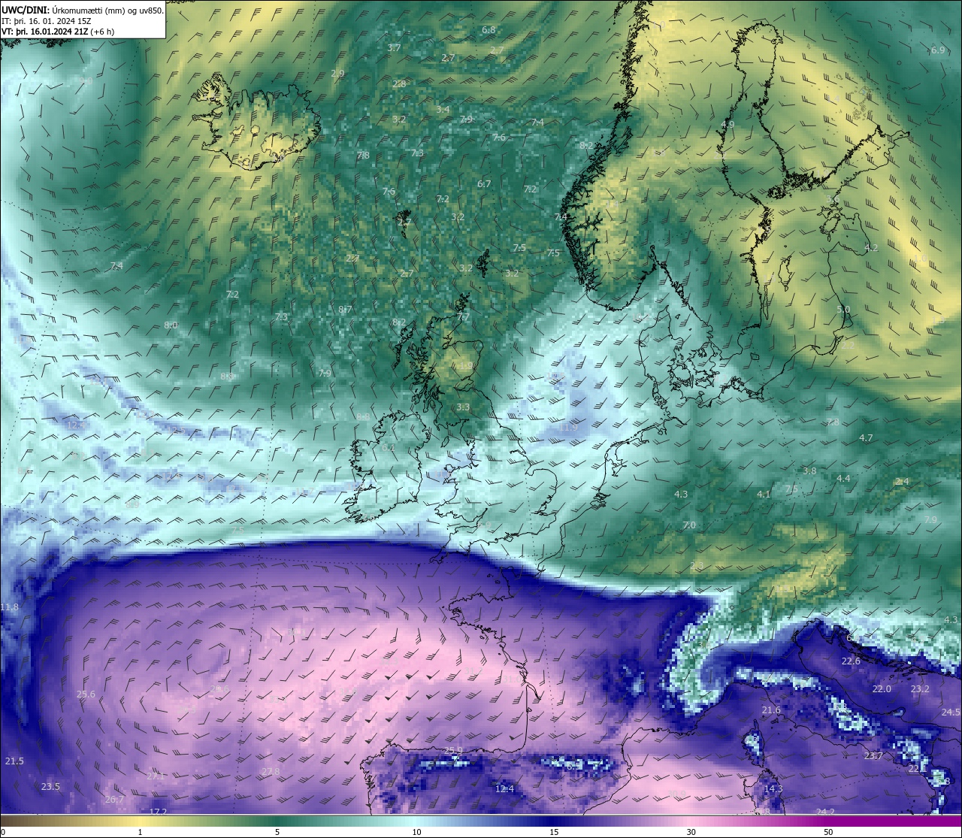
Task: Select the 17.2 value label
Action: [158, 812]
